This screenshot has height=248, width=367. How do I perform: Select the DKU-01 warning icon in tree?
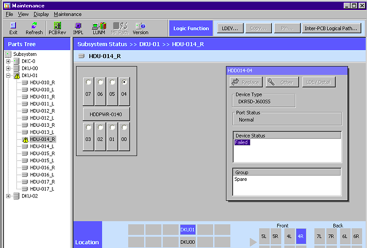pyautogui.click(x=16, y=75)
